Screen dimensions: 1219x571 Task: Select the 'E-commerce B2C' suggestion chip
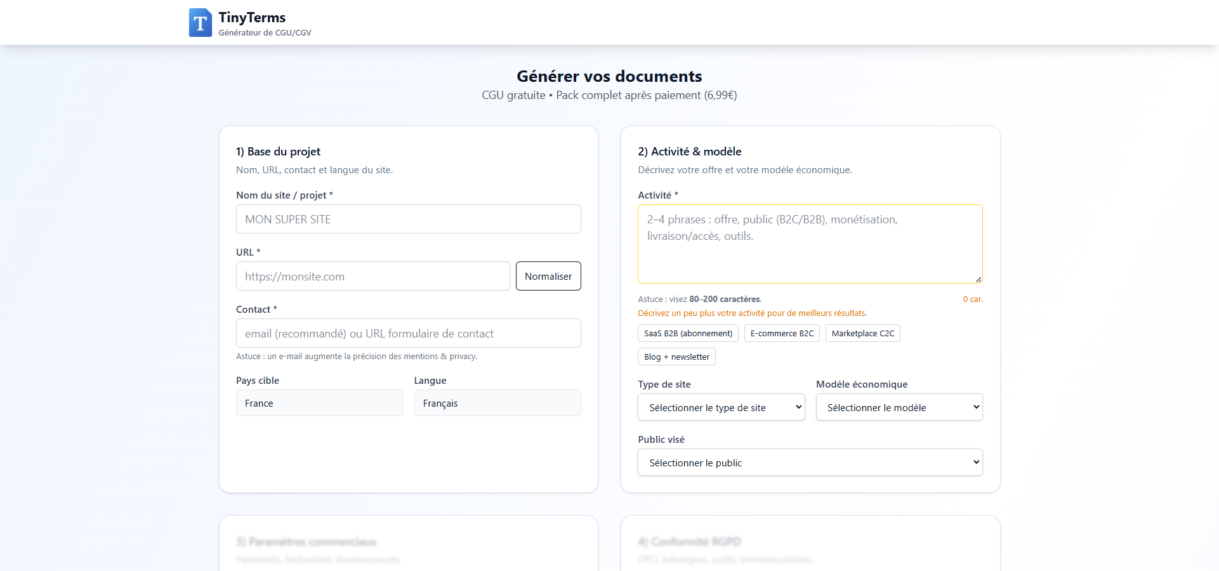pyautogui.click(x=781, y=332)
